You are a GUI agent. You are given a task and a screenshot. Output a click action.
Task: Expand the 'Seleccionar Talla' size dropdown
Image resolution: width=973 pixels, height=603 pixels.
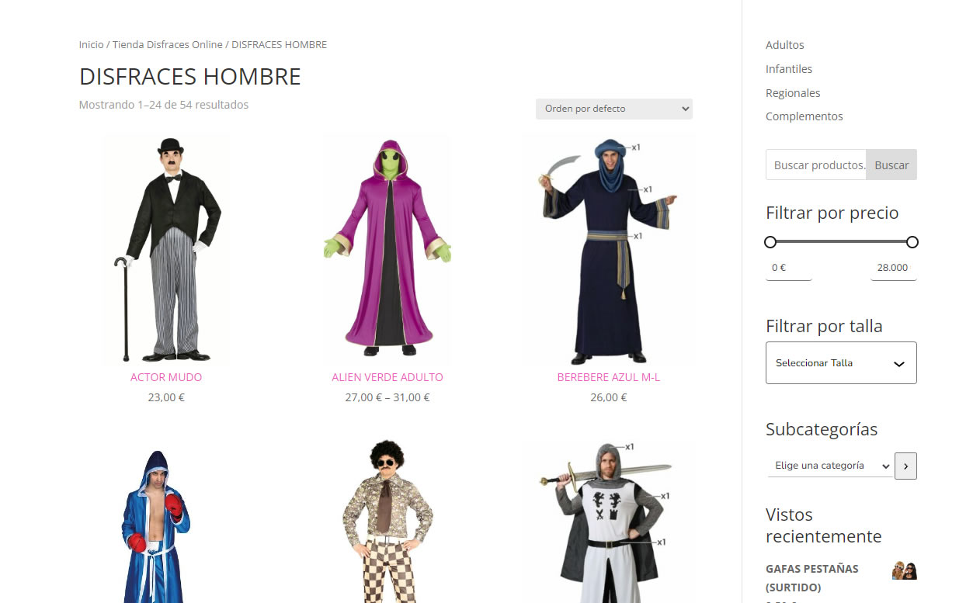click(841, 362)
